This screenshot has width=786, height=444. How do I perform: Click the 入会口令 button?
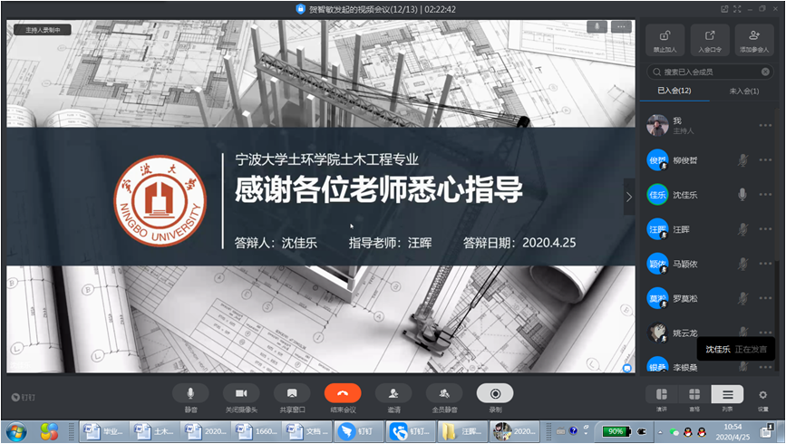click(x=709, y=40)
